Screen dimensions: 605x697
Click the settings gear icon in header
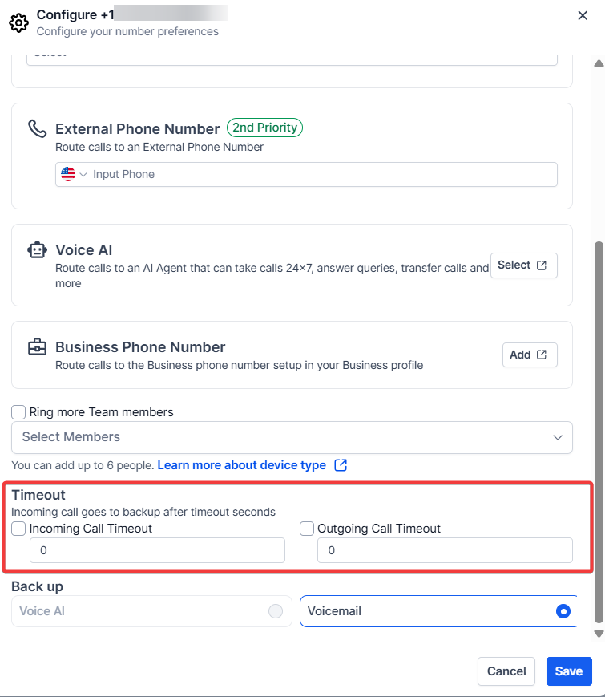pos(18,22)
